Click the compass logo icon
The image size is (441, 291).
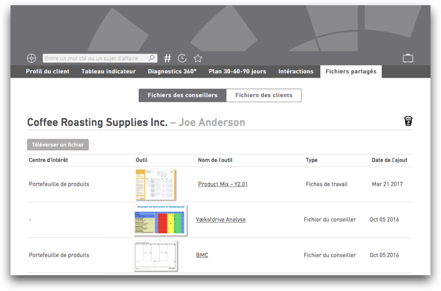pyautogui.click(x=31, y=58)
